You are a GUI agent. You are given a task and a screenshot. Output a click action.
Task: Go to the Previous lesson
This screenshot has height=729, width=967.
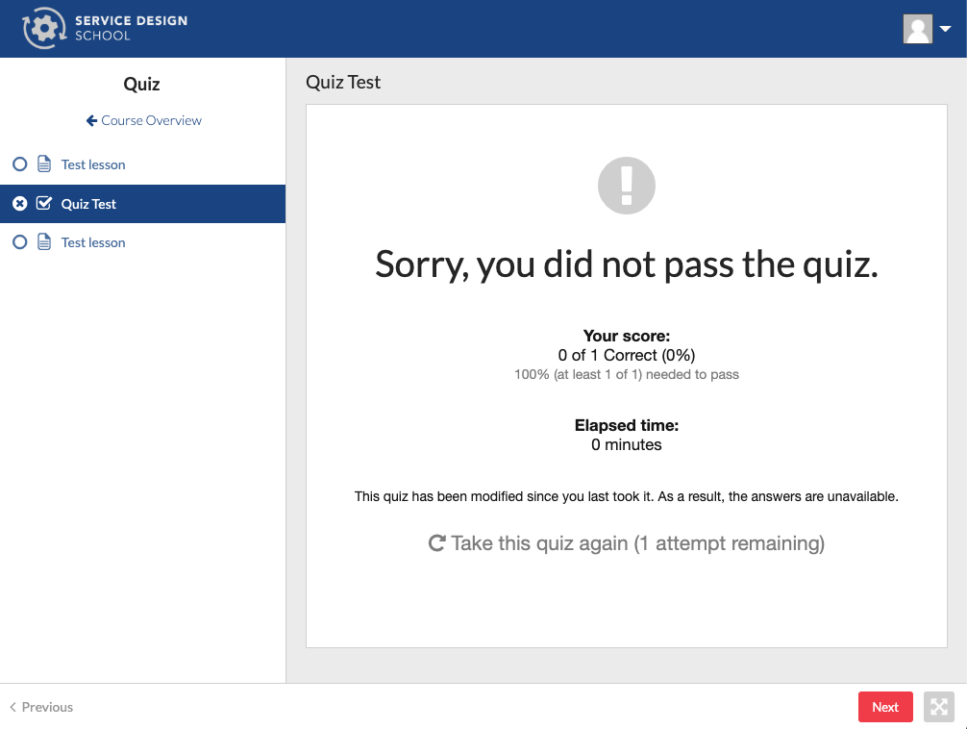[x=41, y=707]
